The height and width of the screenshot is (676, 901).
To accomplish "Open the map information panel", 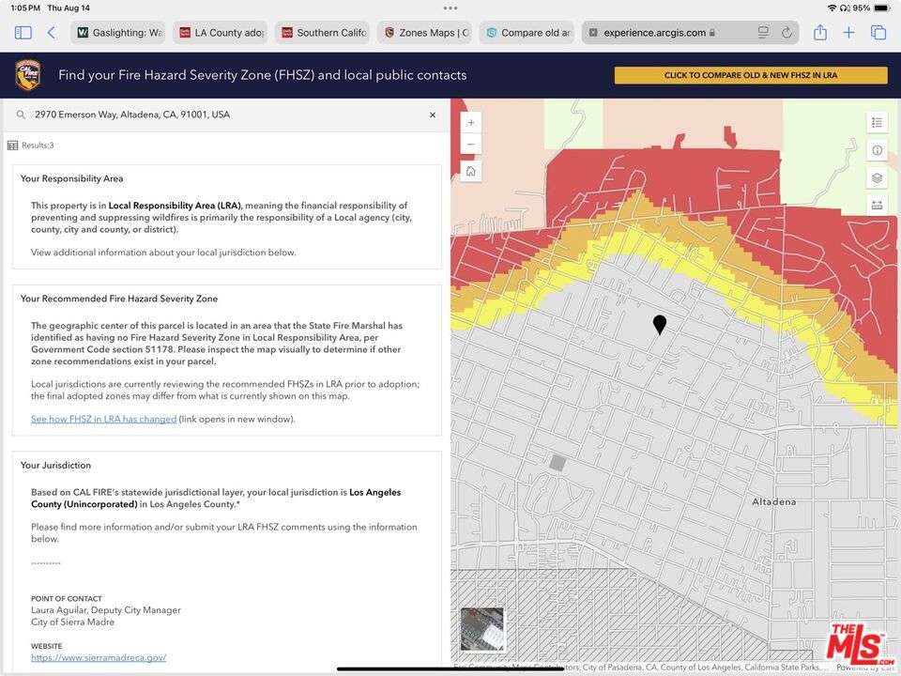I will [877, 150].
